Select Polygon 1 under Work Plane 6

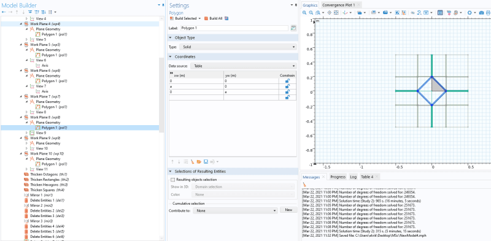click(x=55, y=81)
